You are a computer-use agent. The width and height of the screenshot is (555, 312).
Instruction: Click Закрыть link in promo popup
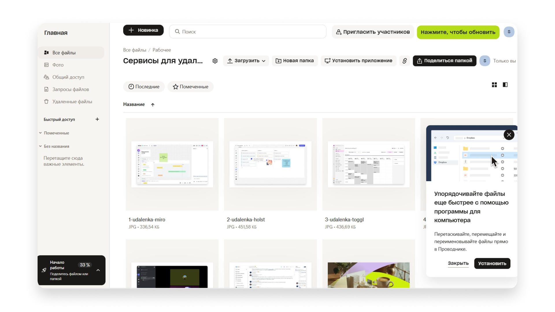458,263
